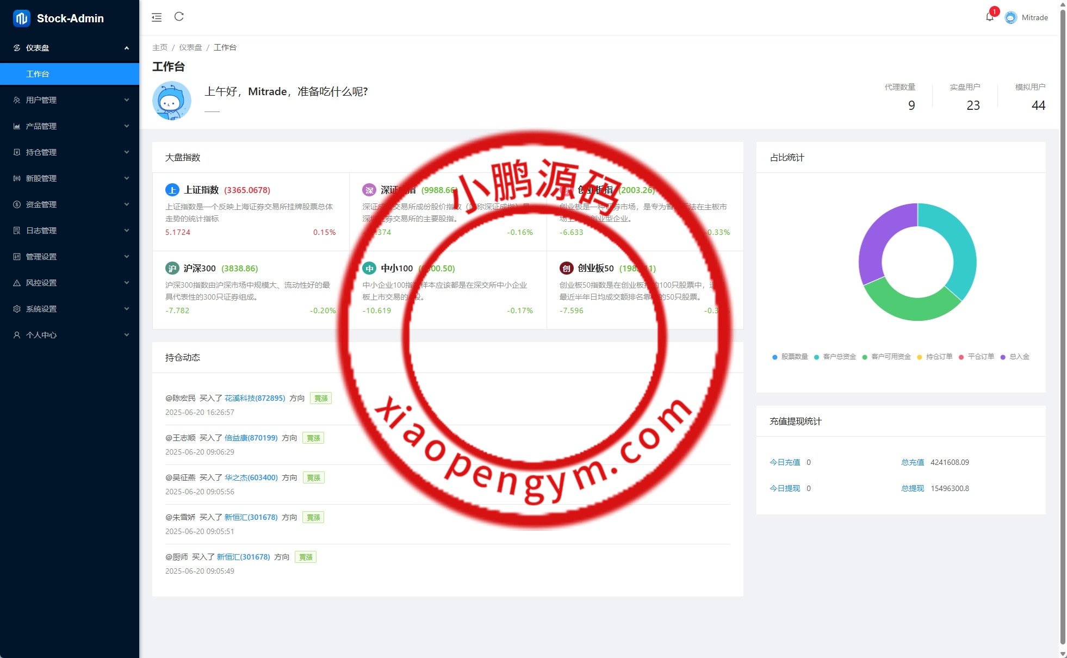Screen dimensions: 1067x658
Task: Click the Mitrade user avatar icon
Action: tap(1010, 17)
